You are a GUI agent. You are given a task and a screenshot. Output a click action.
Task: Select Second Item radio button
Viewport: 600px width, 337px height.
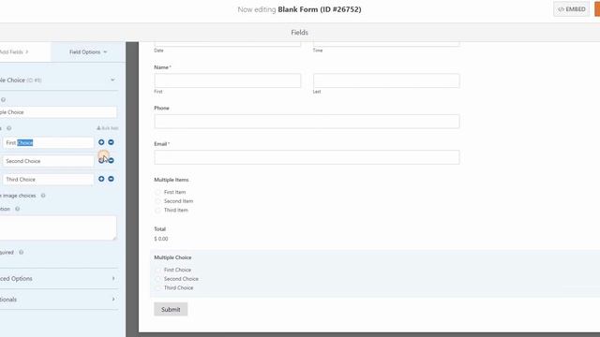(157, 201)
